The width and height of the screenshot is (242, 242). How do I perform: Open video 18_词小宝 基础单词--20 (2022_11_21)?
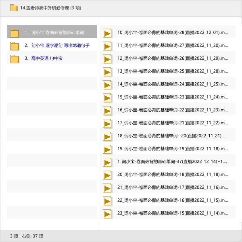tap(171, 136)
